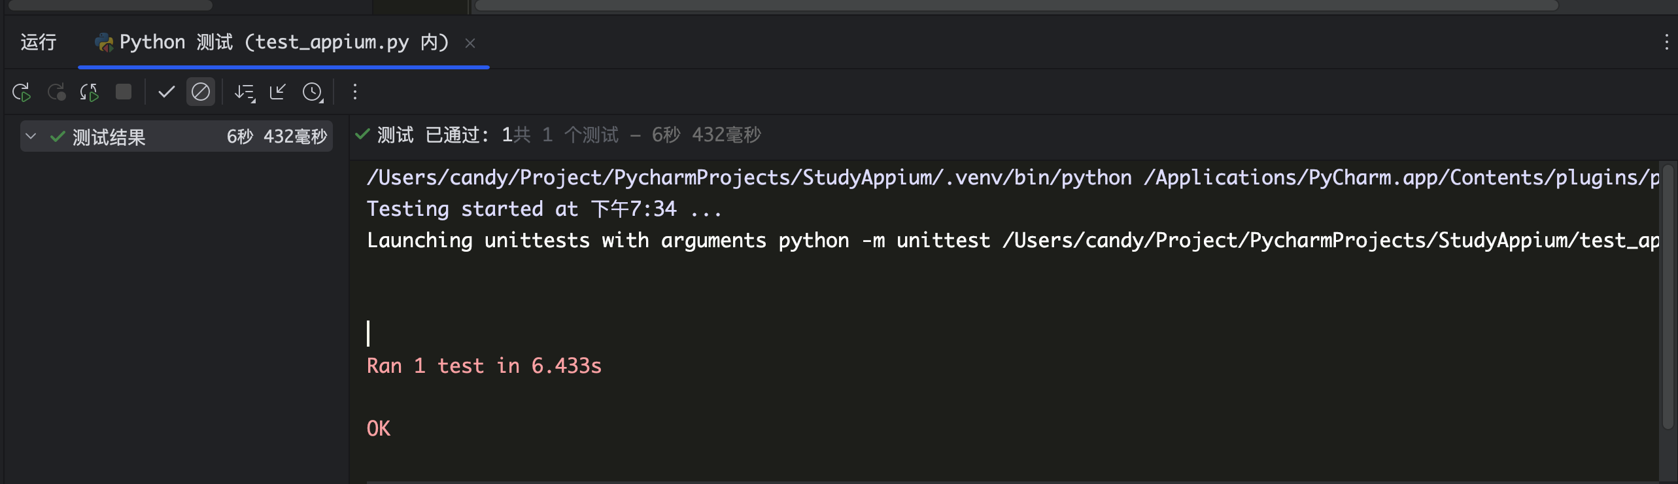This screenshot has height=484, width=1678.
Task: Stop the running test process
Action: pos(123,92)
